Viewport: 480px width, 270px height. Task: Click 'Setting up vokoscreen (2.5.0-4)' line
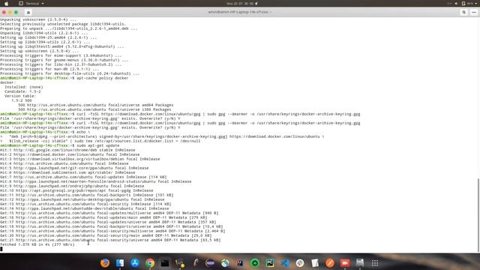coord(40,51)
